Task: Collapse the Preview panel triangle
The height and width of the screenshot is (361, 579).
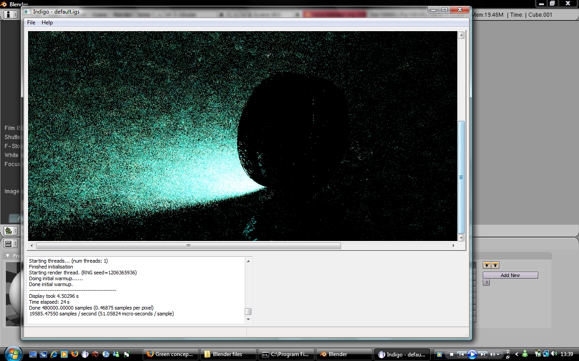Action: tap(8, 256)
